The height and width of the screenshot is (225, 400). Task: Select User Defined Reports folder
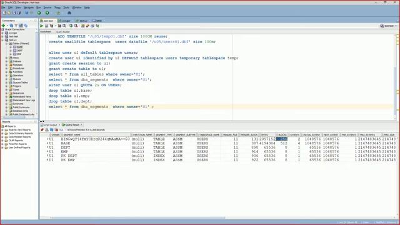(x=19, y=147)
